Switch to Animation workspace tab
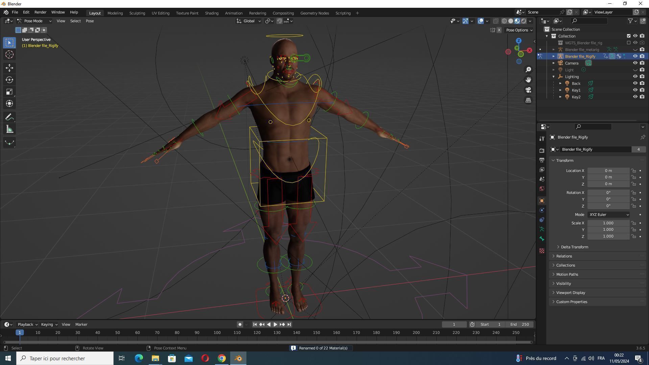Screen dimensions: 649x365 [234, 13]
